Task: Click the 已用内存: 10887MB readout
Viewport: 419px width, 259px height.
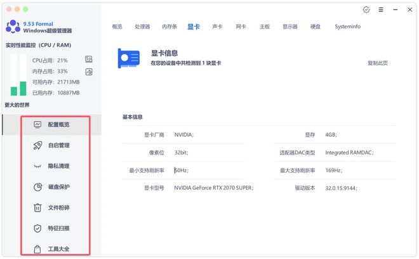Action: click(56, 93)
